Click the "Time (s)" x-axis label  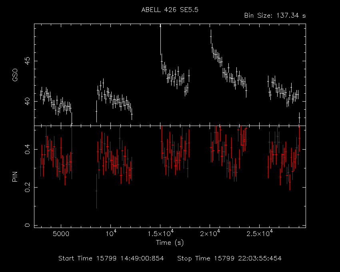click(170, 242)
